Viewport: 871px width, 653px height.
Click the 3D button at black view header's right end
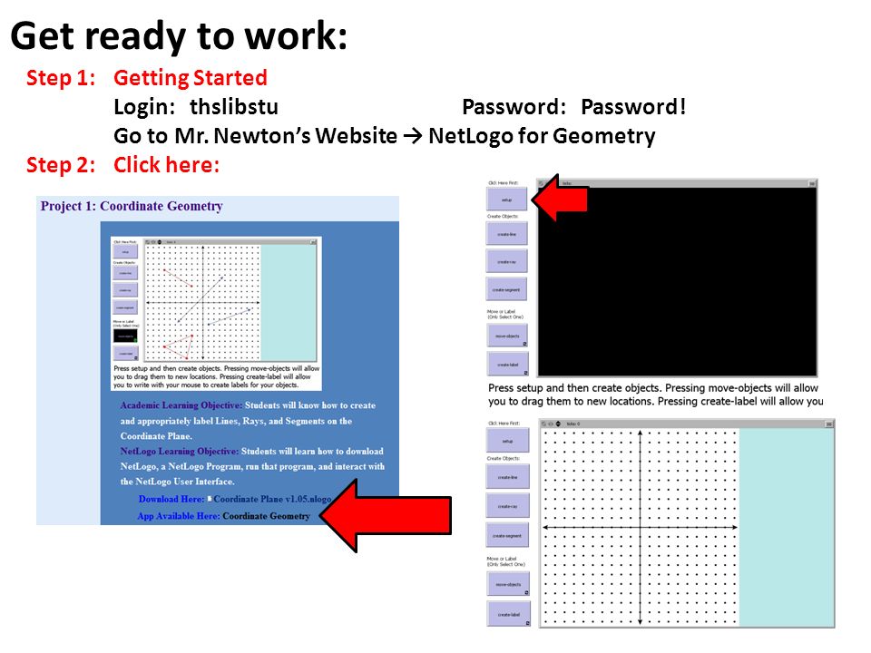point(811,183)
